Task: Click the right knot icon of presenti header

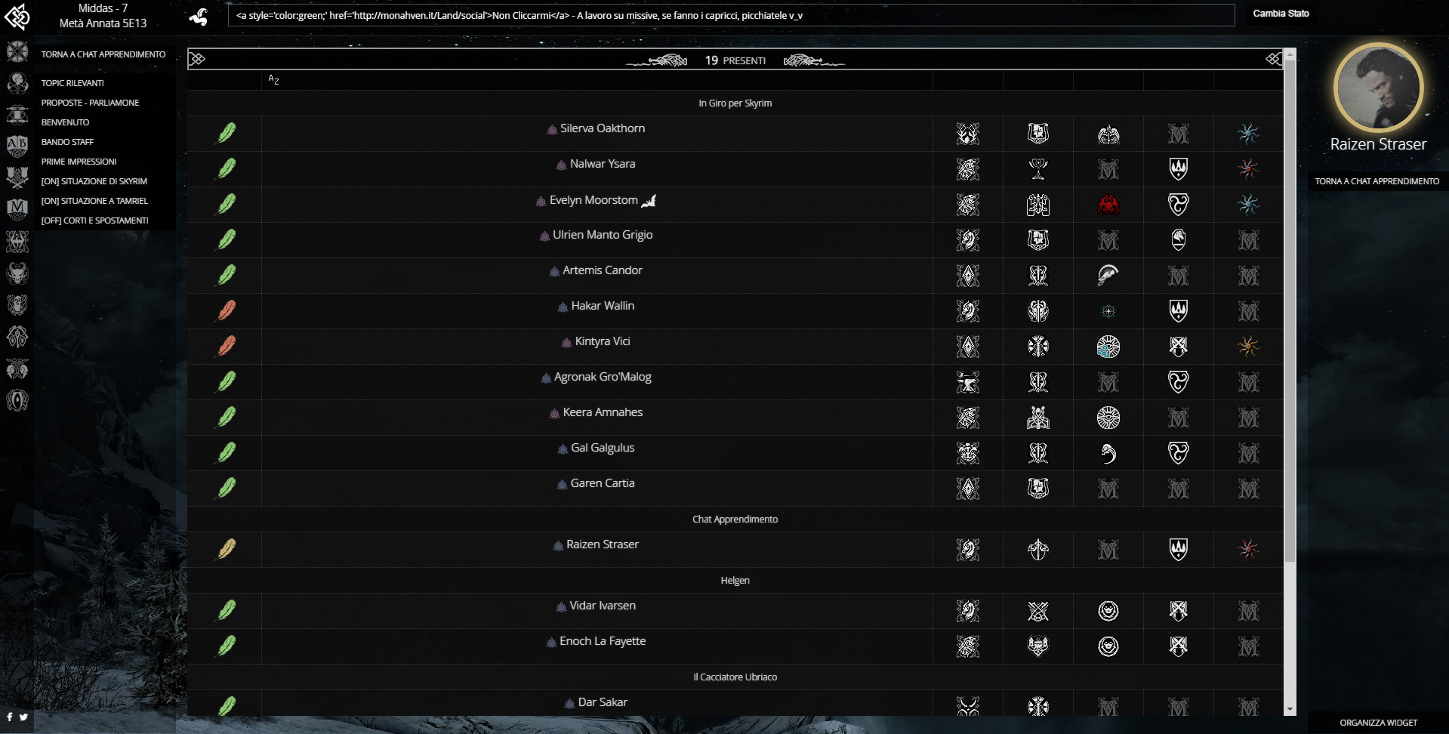Action: coord(1274,59)
